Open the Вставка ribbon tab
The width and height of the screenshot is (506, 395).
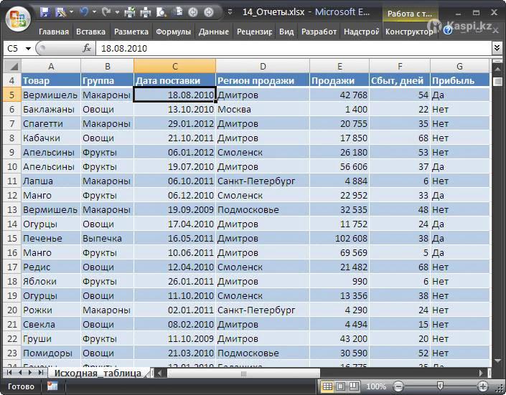tap(90, 32)
